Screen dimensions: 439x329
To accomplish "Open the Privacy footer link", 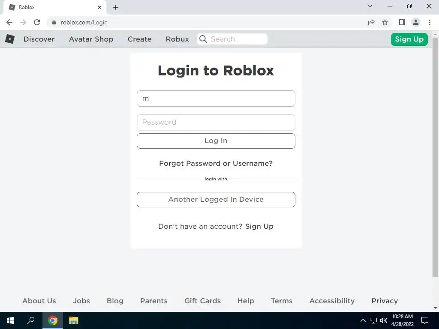I will [x=385, y=301].
